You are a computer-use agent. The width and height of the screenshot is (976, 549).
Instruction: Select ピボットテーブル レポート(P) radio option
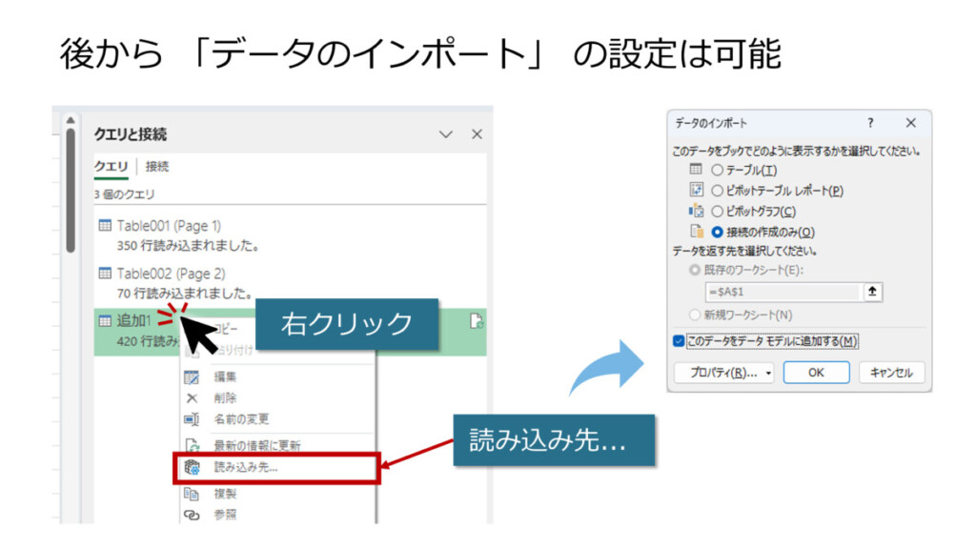(x=718, y=191)
